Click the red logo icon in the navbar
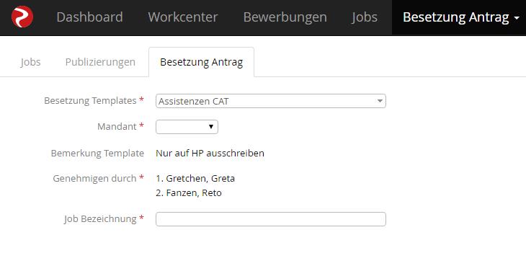 (22, 17)
